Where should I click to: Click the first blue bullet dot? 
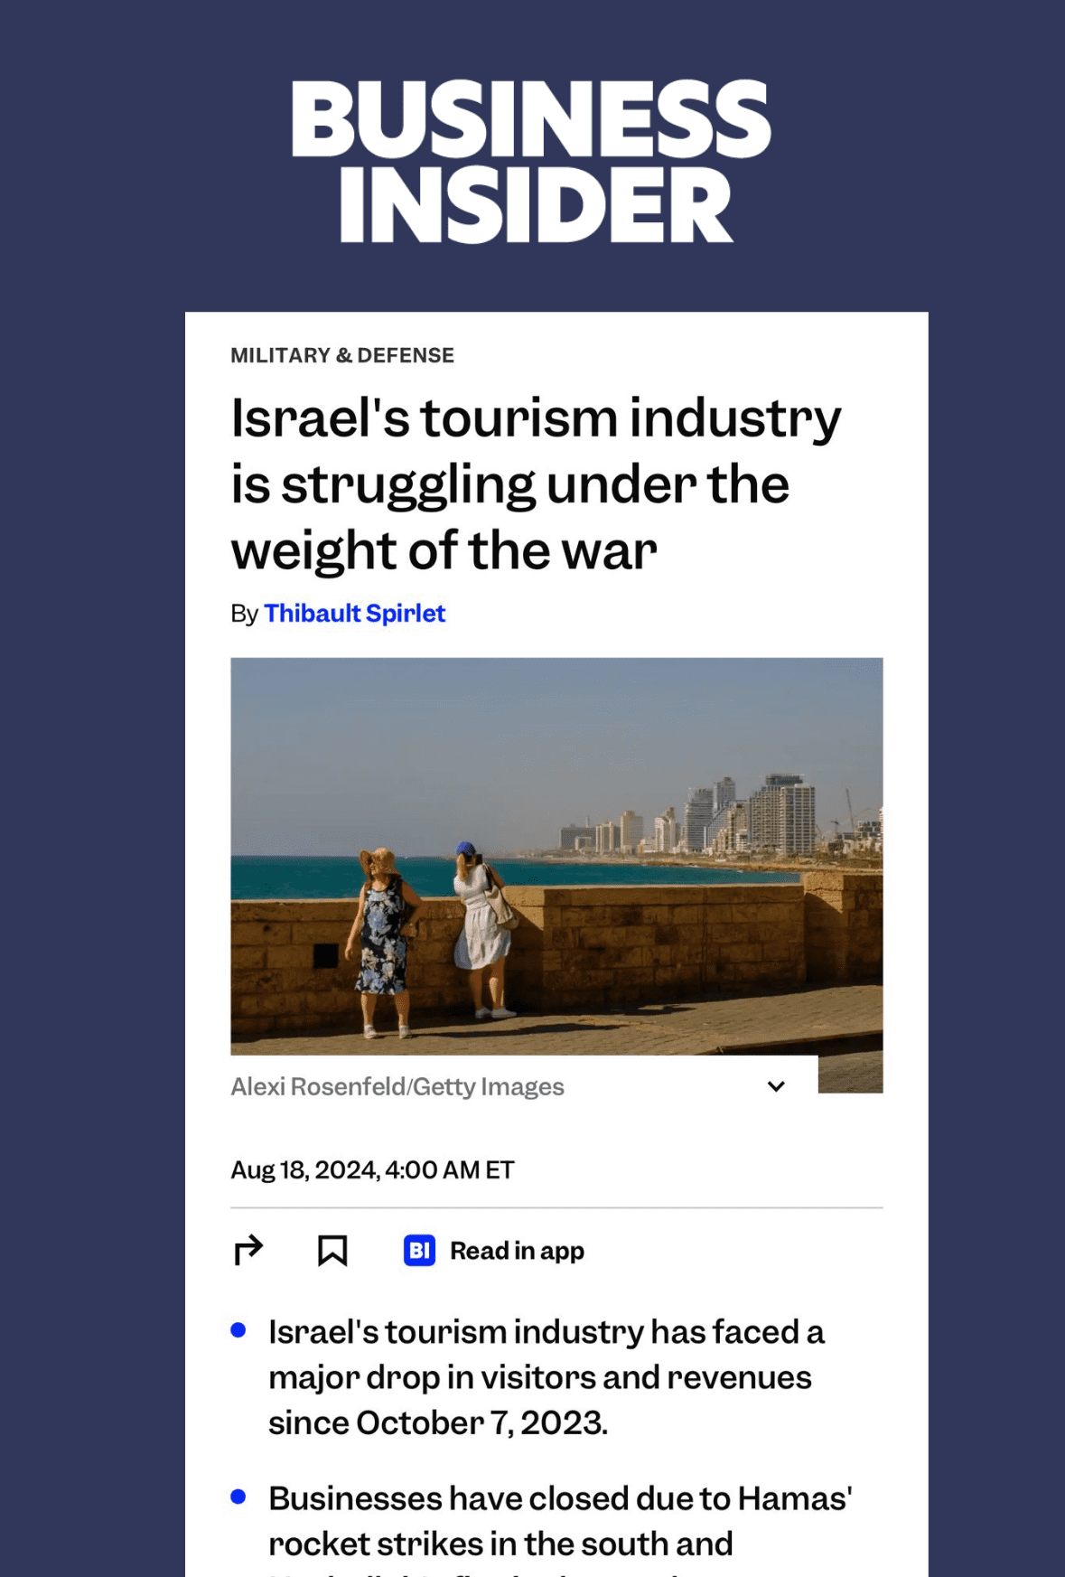click(x=238, y=1330)
